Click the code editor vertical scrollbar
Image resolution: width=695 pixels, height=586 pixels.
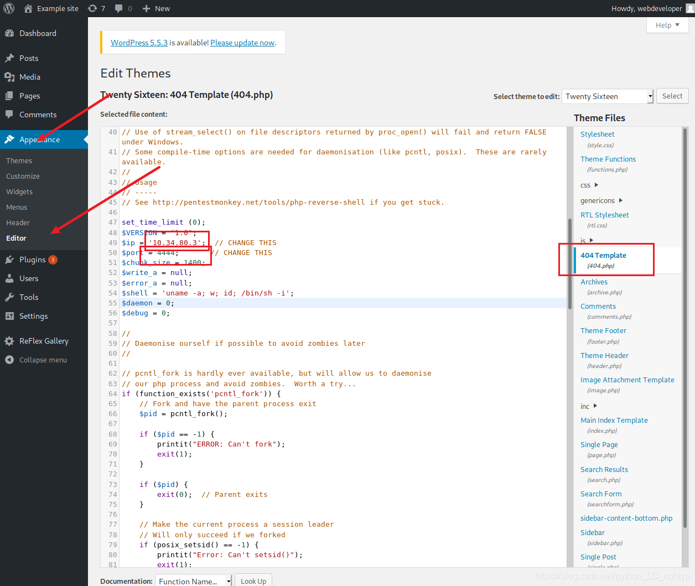[570, 263]
